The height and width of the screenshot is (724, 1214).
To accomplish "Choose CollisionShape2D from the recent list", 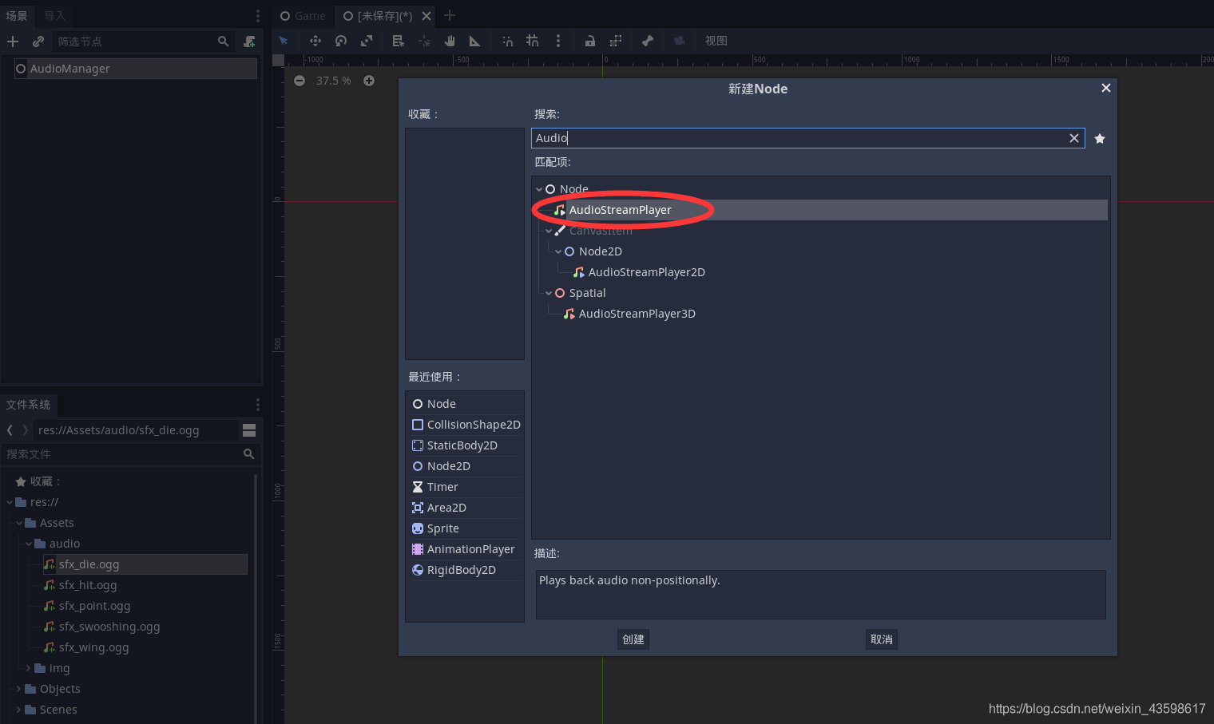I will 465,425.
